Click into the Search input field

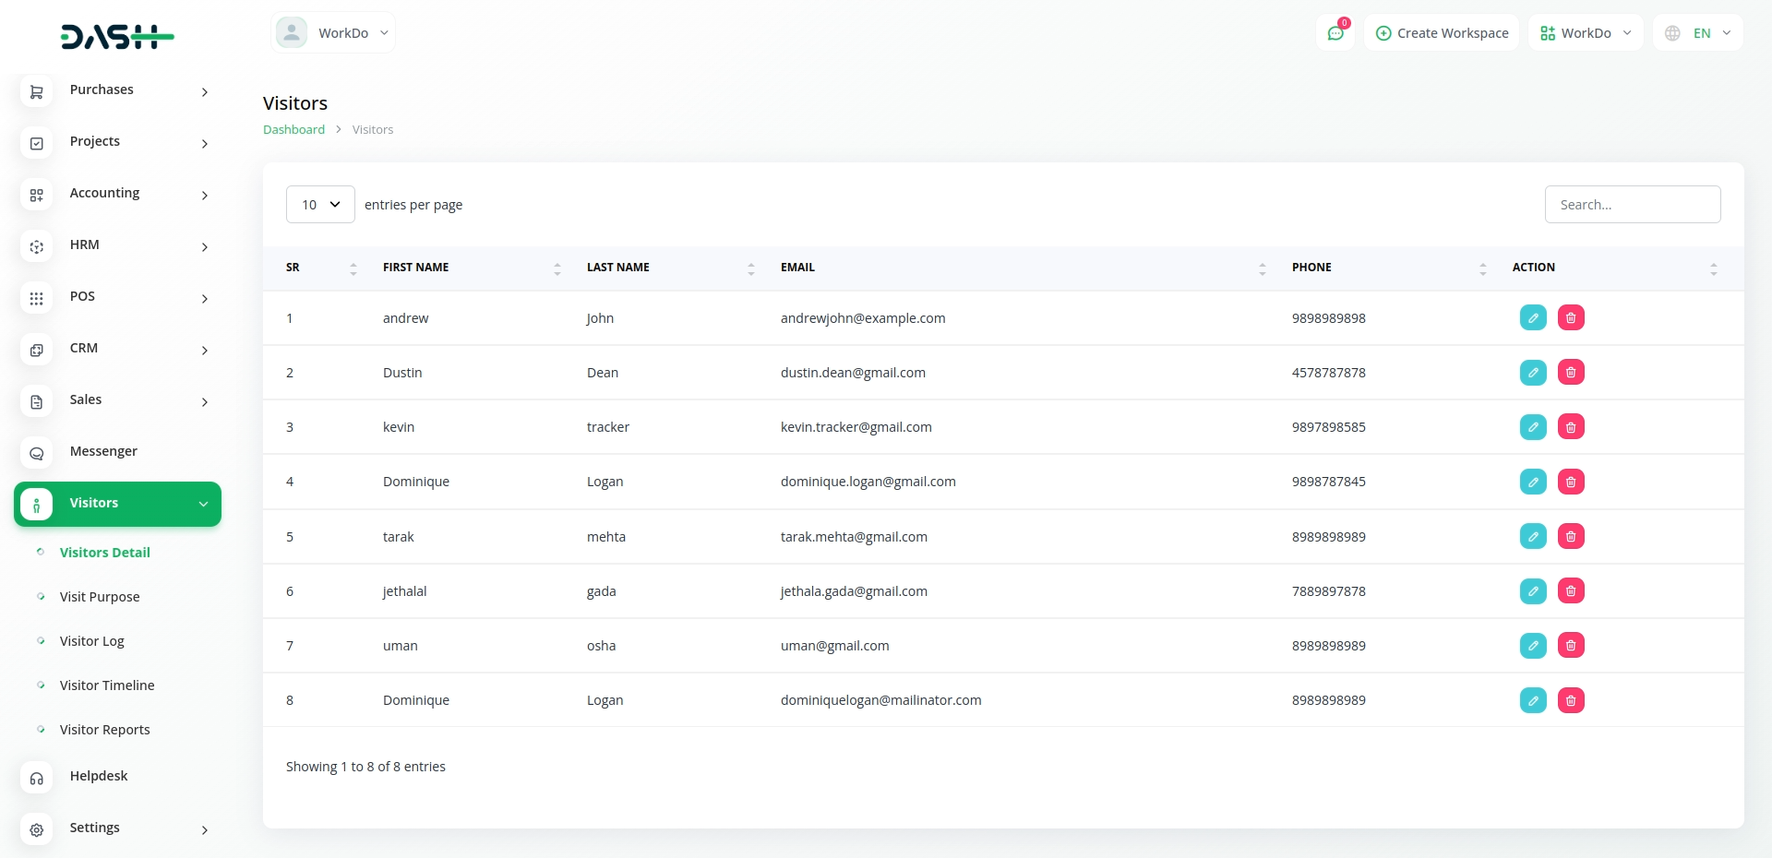[1632, 205]
